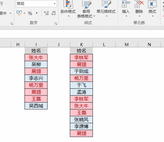The height and width of the screenshot is (142, 164).
Task: Open the number format dropdown showing 常规
Action: [x=36, y=4]
